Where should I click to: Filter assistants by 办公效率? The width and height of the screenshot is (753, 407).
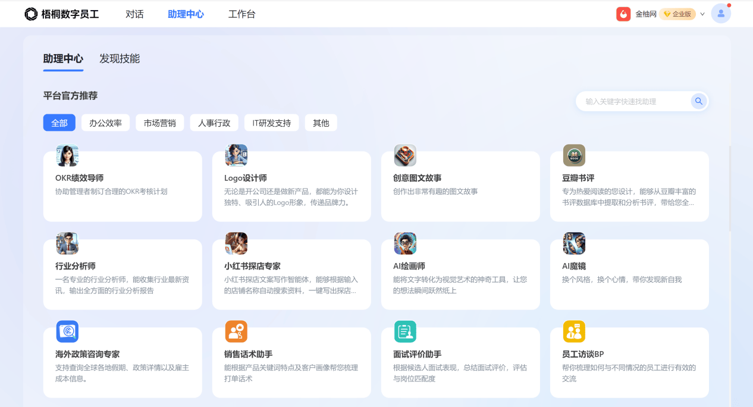point(105,123)
